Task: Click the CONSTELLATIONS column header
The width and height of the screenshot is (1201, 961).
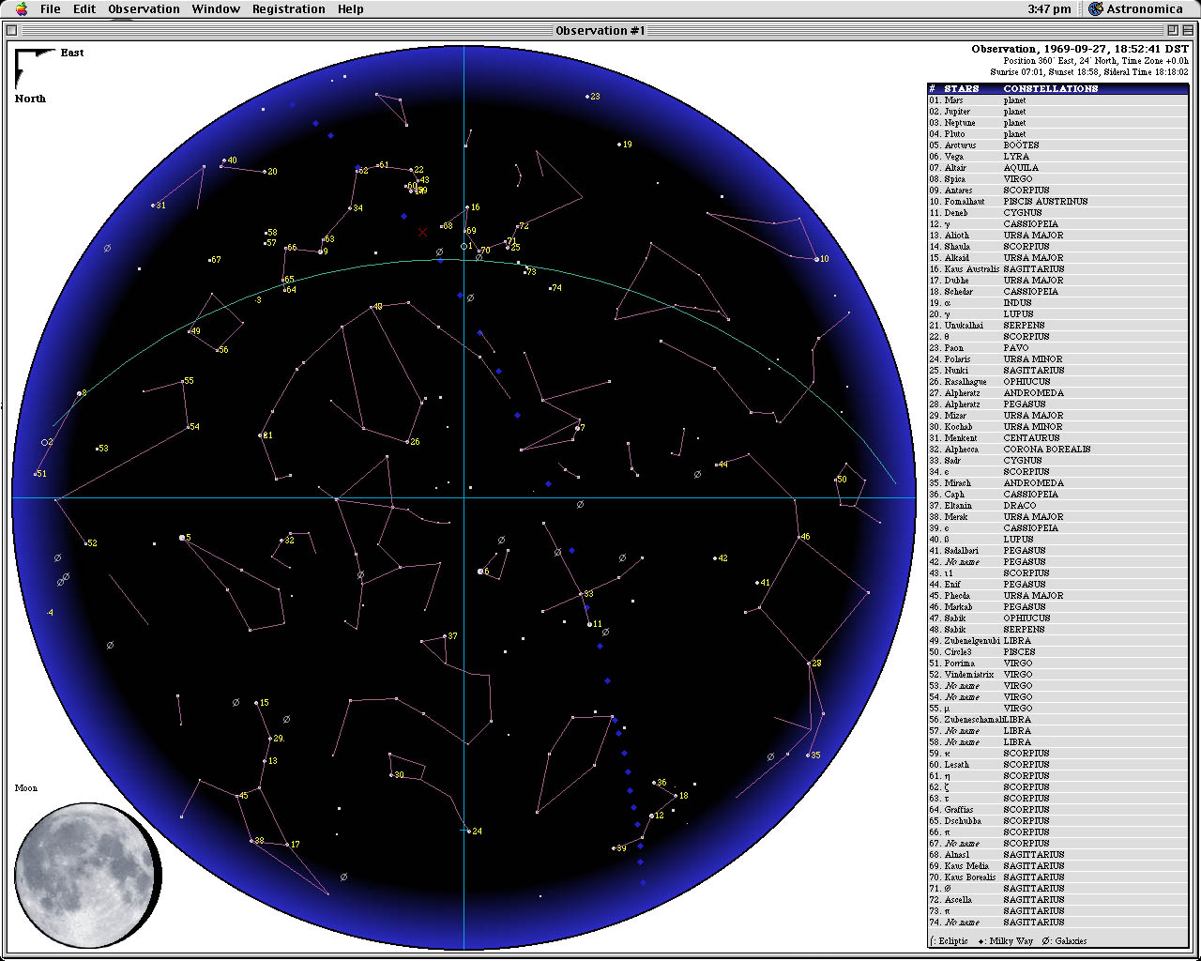Action: [1050, 88]
